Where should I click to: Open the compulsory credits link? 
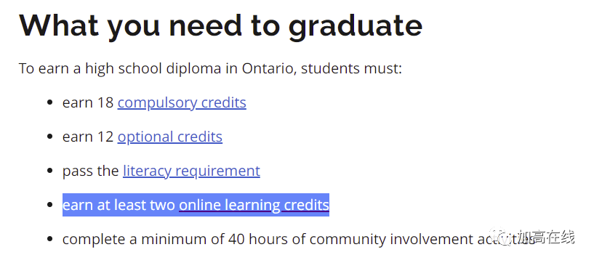pyautogui.click(x=182, y=102)
